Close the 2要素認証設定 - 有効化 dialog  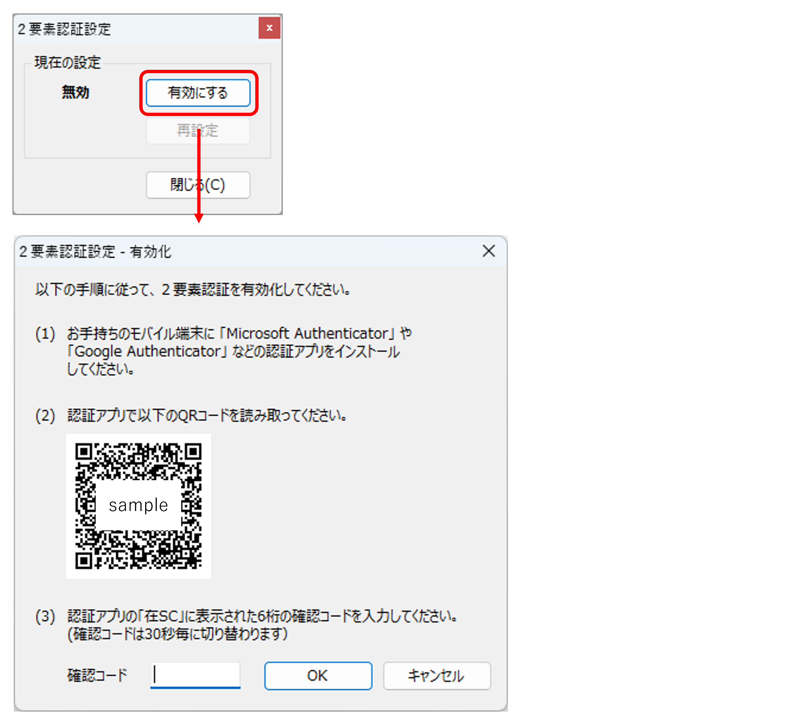(489, 251)
